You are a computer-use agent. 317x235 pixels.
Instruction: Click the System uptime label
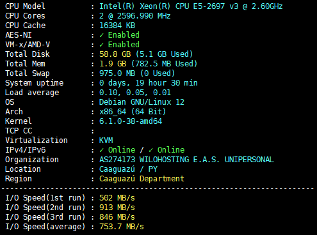click(x=34, y=83)
